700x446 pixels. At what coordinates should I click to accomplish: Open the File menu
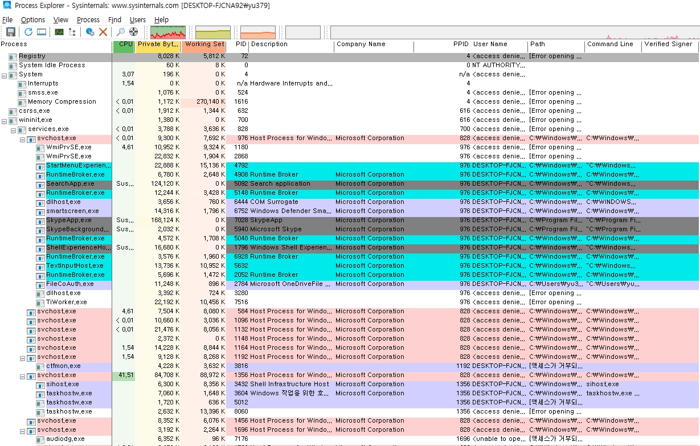[7, 20]
